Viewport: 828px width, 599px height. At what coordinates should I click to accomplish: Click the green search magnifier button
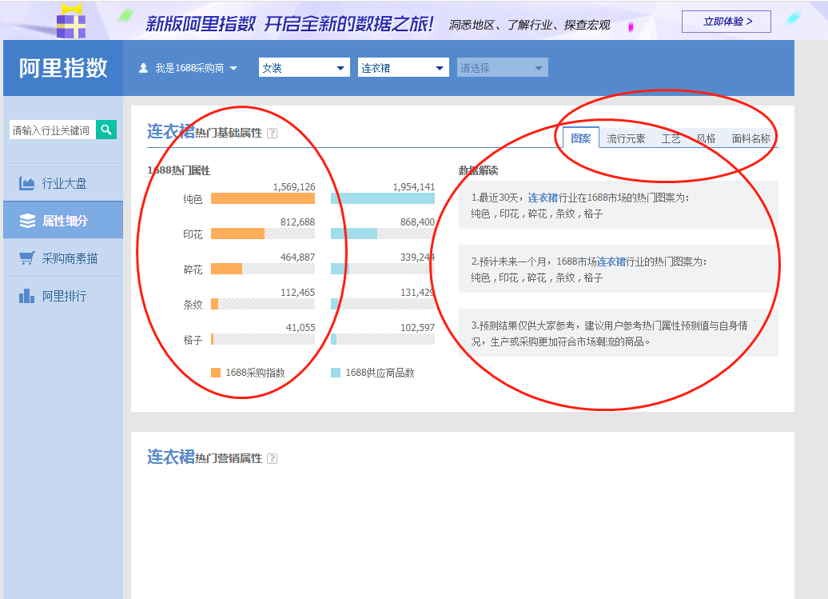pyautogui.click(x=106, y=130)
